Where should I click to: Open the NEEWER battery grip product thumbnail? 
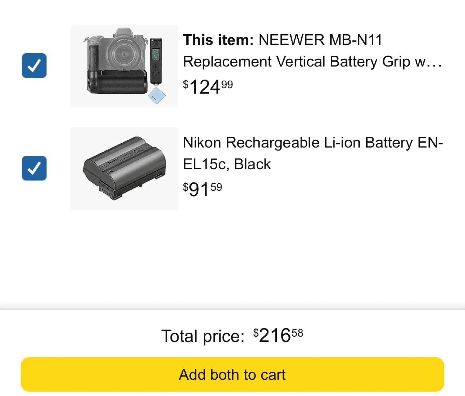click(x=124, y=66)
